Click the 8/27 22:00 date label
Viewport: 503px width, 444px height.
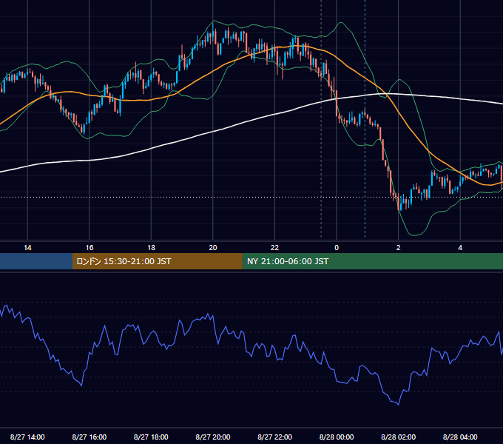click(x=274, y=437)
